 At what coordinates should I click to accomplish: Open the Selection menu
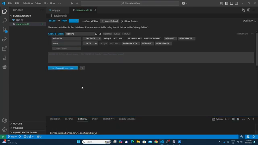27,3
